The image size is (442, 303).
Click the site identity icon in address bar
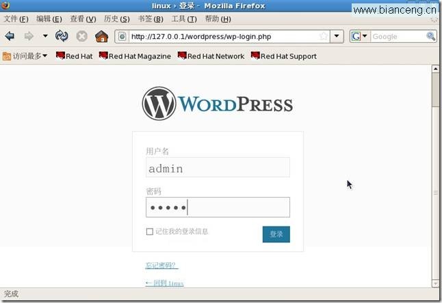[122, 37]
